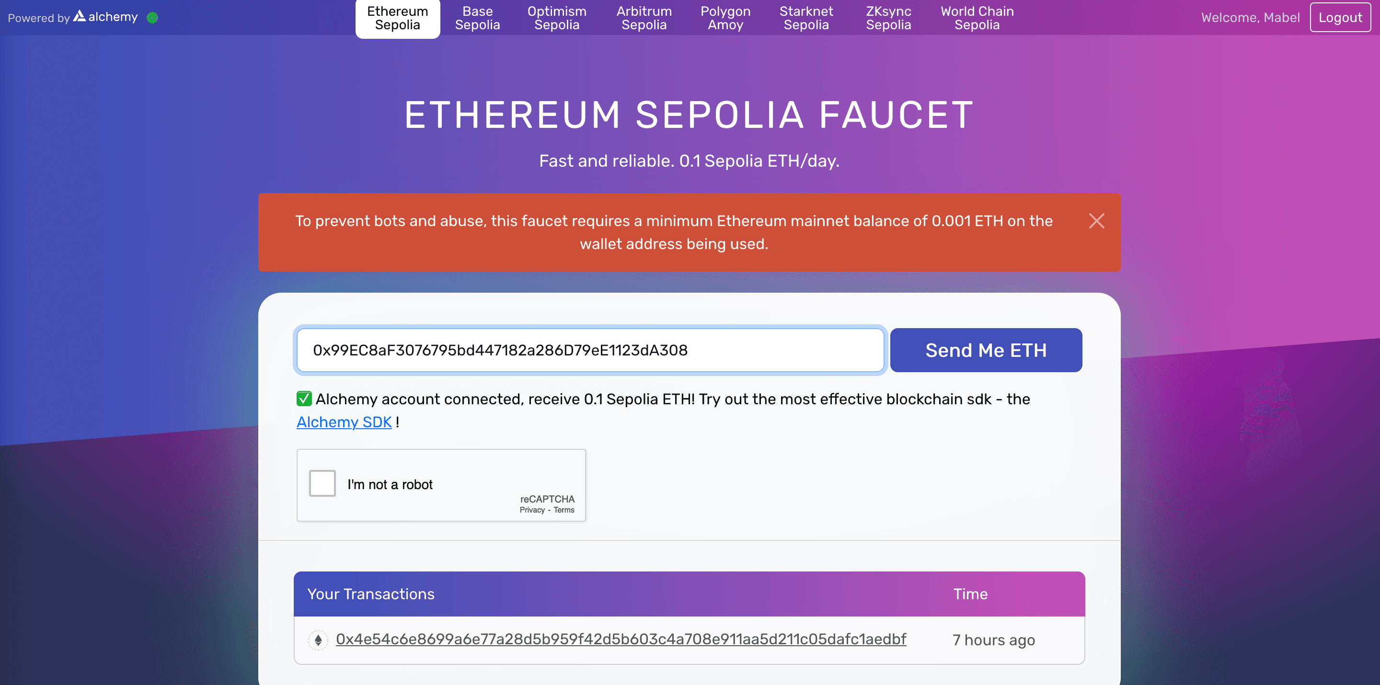Check the I'm not a robot box
The image size is (1380, 685).
[322, 483]
